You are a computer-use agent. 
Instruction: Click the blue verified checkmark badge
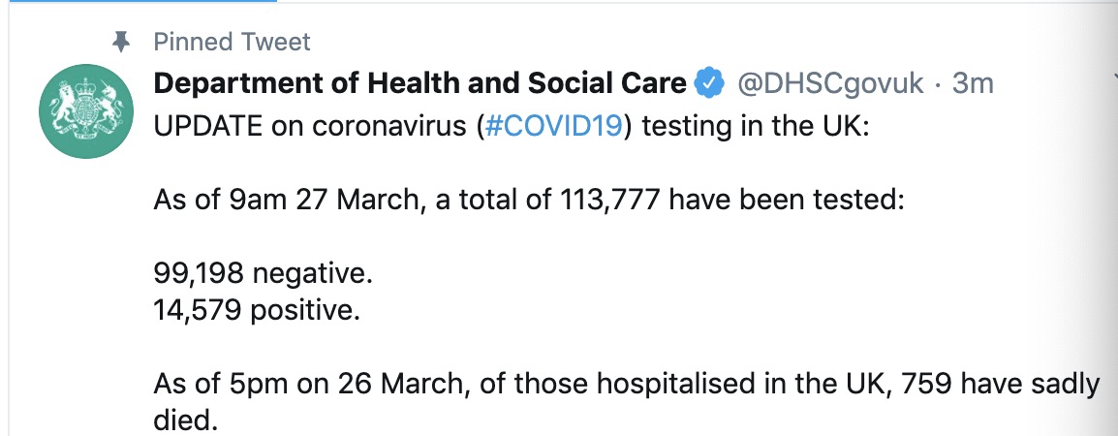[x=709, y=84]
